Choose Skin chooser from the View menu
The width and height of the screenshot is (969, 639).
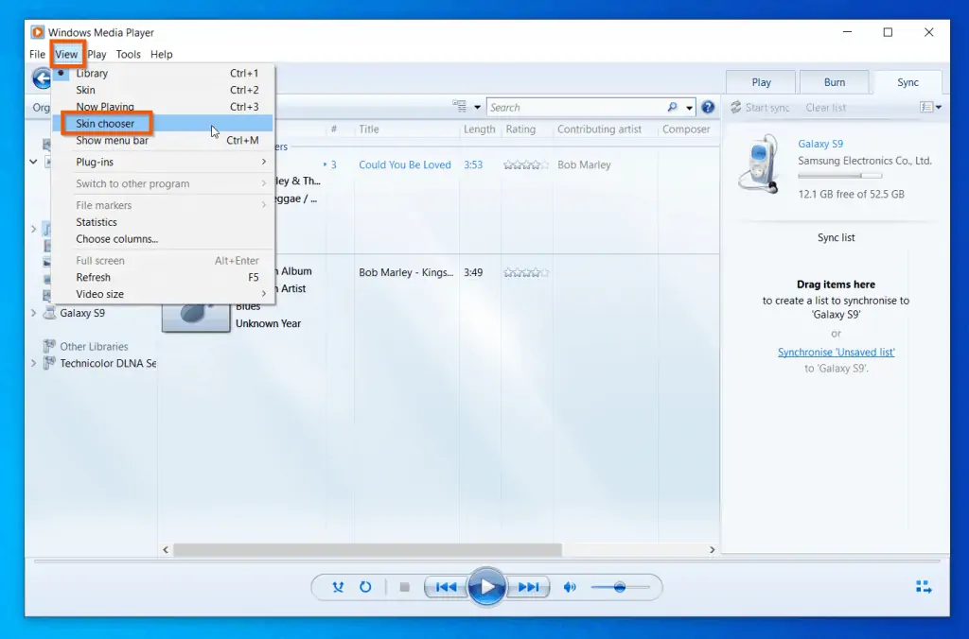[105, 123]
